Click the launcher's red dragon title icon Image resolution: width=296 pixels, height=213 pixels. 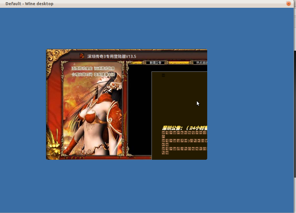(82, 56)
